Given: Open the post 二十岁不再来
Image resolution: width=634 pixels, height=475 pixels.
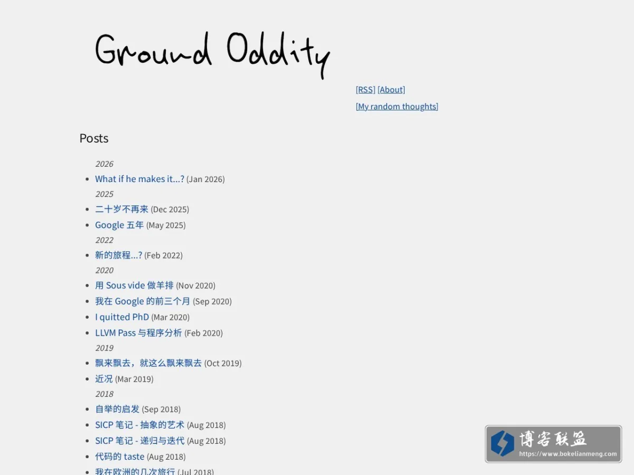Looking at the screenshot, I should (122, 209).
